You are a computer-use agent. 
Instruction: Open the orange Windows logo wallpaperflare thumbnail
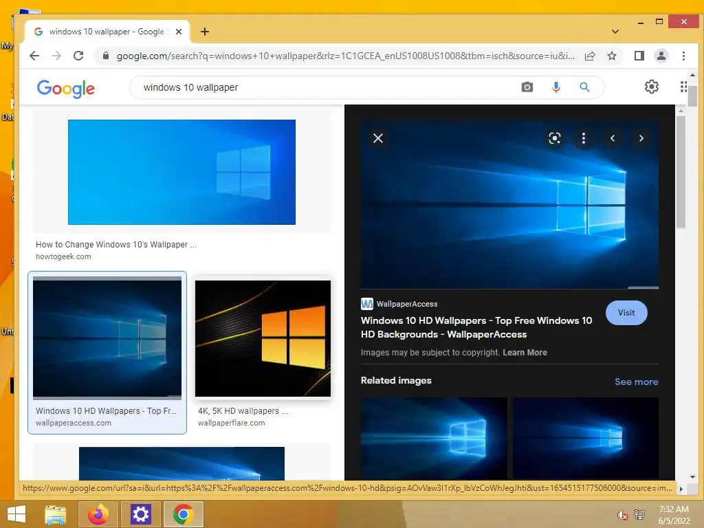pos(263,338)
